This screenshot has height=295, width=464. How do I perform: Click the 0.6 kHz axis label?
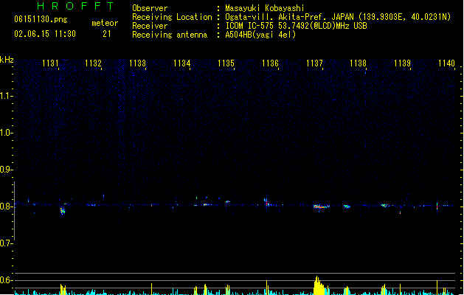6,280
